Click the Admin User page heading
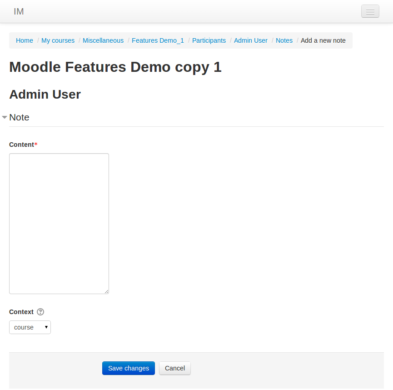This screenshot has height=390, width=393. click(x=45, y=95)
